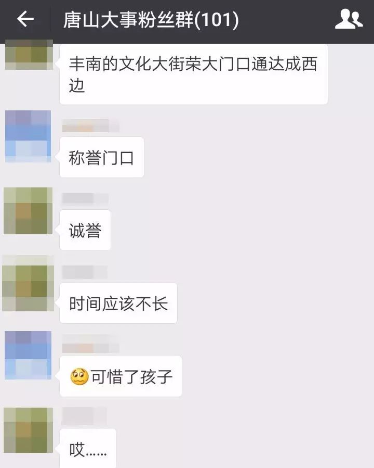374x468 pixels.
Task: Tap blurred sender name above 时间应该不长
Action: pyautogui.click(x=85, y=272)
